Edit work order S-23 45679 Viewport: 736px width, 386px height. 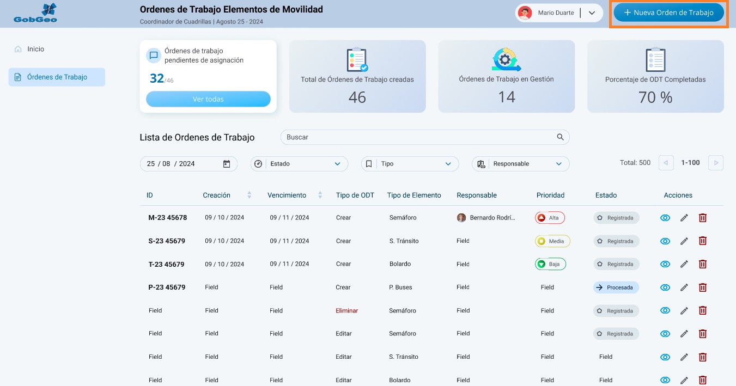point(684,241)
